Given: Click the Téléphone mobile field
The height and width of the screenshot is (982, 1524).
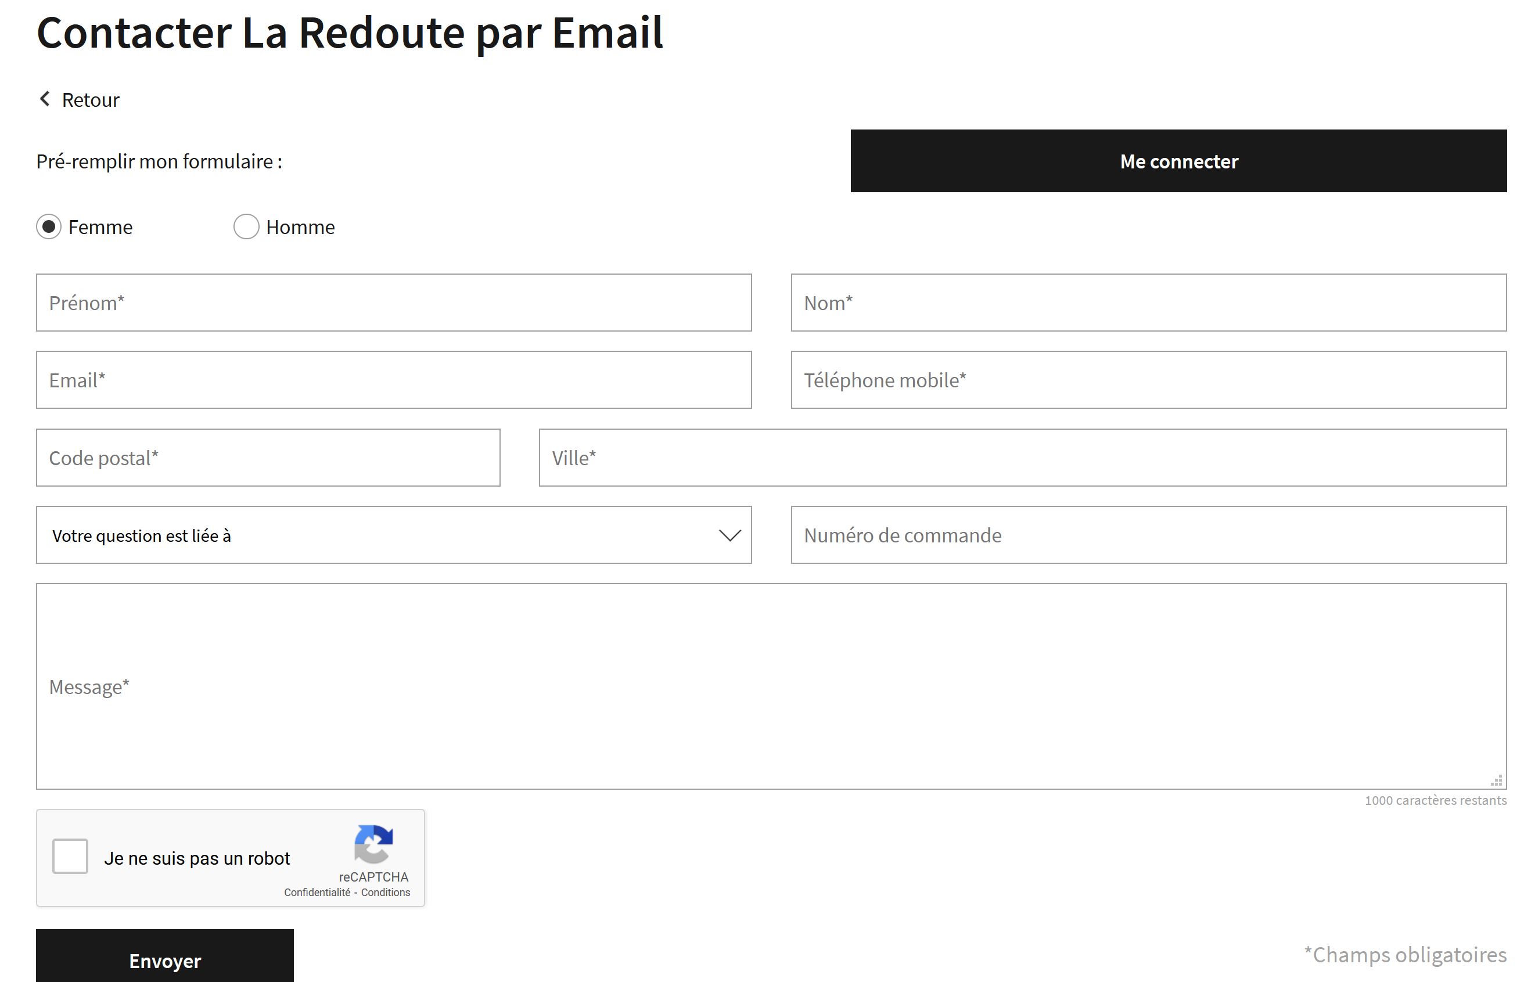Looking at the screenshot, I should coord(1148,380).
